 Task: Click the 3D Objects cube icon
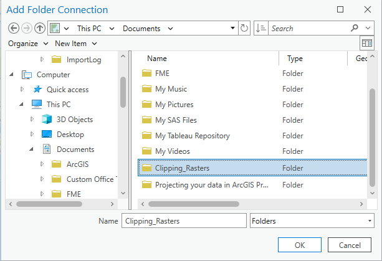point(47,119)
